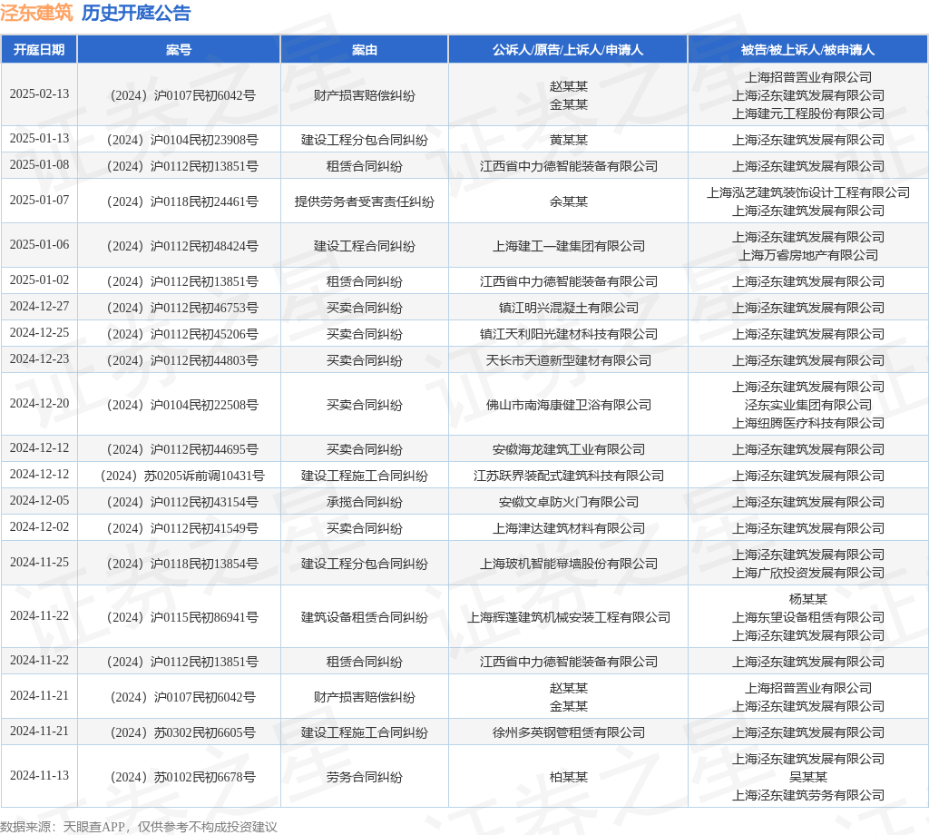Click the 被告/被上诉人/被申请人 column header
The height and width of the screenshot is (835, 929).
[807, 50]
